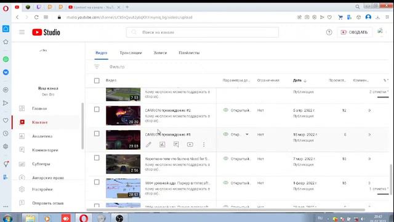This screenshot has width=394, height=222.
Task: Open the Opera menu logo
Action: tap(6, 9)
